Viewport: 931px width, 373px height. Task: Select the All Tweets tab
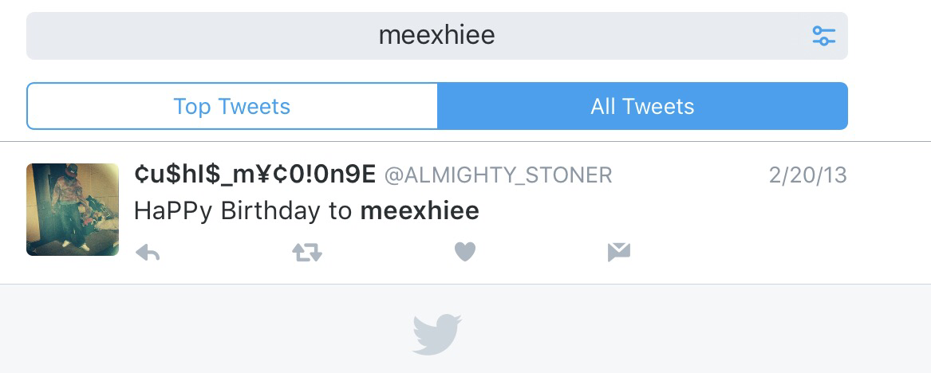642,106
